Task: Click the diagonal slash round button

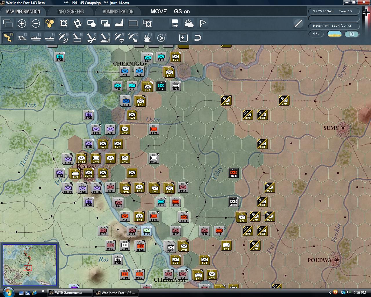Action: point(298,23)
